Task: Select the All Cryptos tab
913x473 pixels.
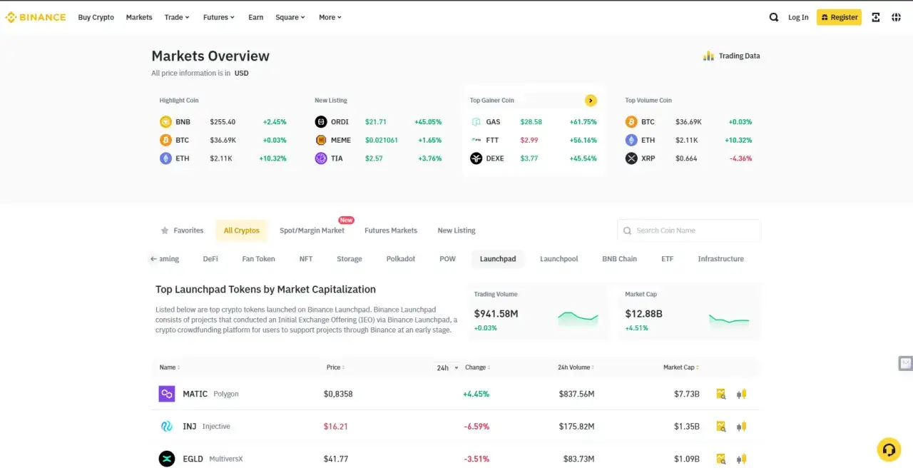Action: (x=241, y=230)
